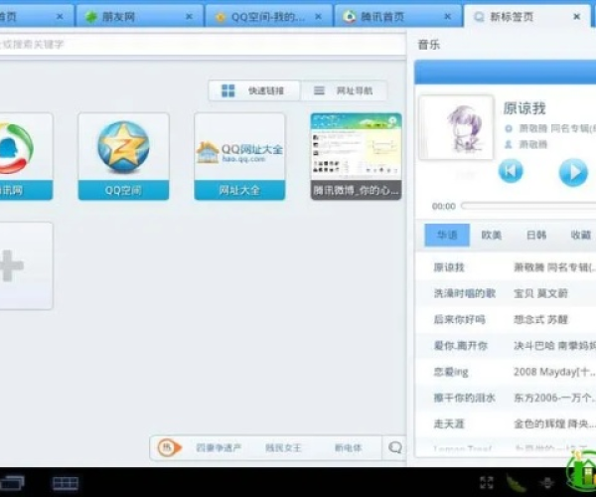
Task: Open the QQ网址大全 house icon tile
Action: click(x=239, y=148)
